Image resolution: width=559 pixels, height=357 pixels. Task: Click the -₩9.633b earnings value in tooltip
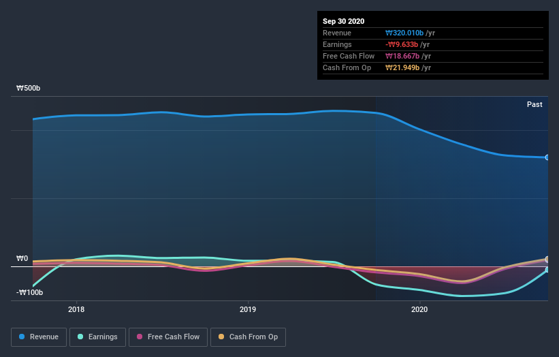402,44
